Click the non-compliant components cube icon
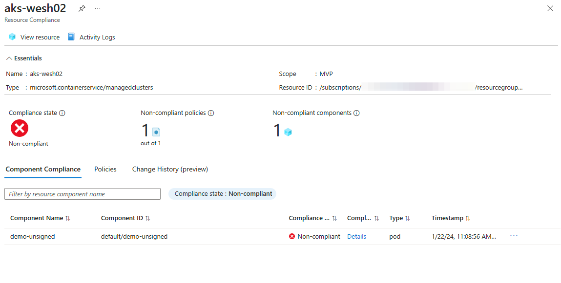 pyautogui.click(x=288, y=132)
